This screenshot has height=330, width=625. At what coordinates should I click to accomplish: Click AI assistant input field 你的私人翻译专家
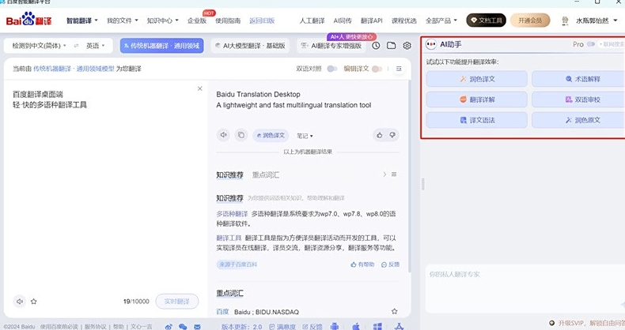coord(525,288)
